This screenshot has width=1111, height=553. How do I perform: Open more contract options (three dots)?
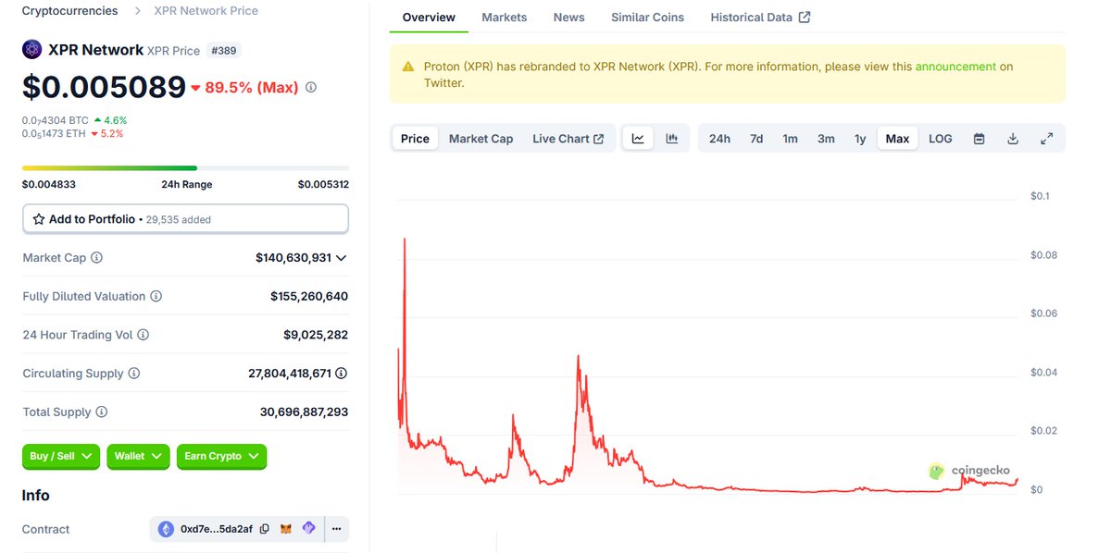336,529
